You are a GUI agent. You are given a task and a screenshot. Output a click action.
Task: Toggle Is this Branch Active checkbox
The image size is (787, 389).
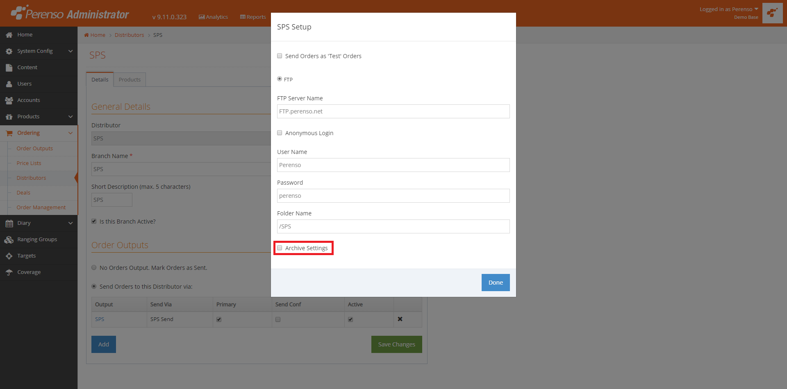coord(94,221)
